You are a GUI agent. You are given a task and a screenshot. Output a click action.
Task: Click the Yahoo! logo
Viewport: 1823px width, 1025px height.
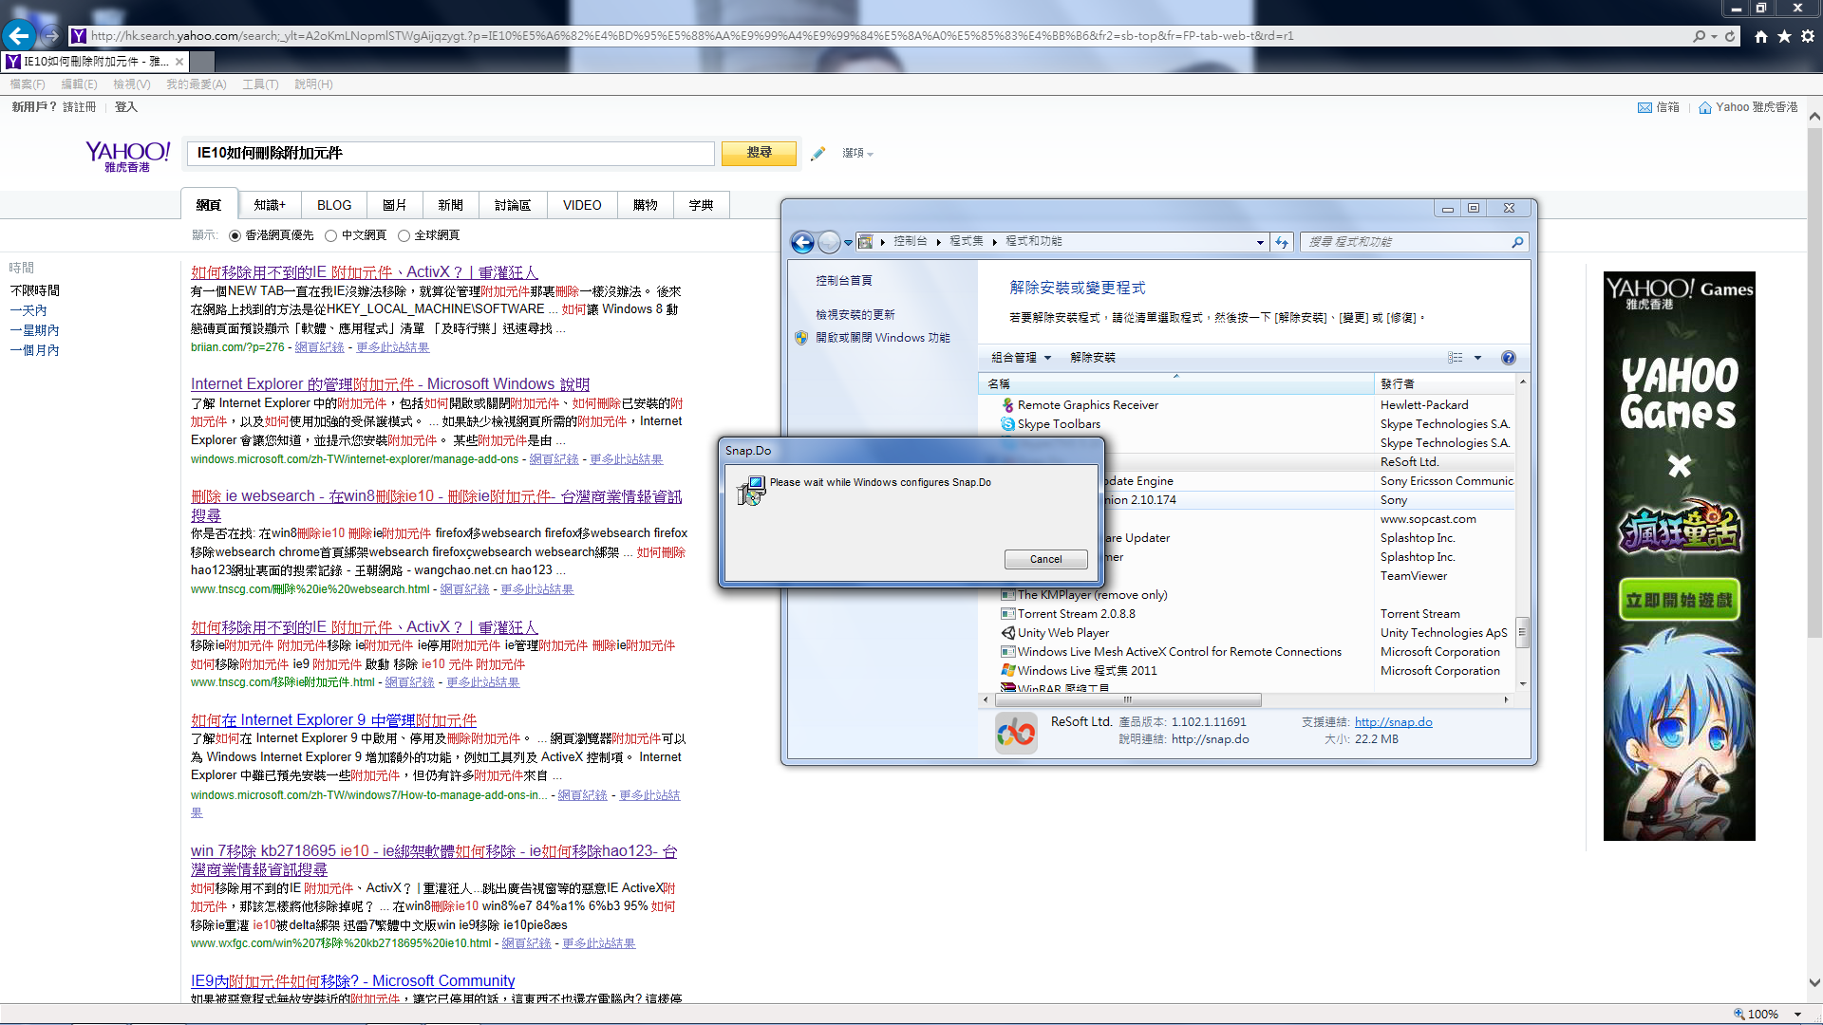click(x=127, y=156)
